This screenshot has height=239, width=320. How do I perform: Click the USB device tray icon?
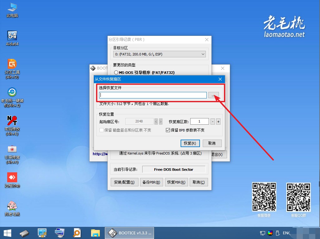coord(278,233)
